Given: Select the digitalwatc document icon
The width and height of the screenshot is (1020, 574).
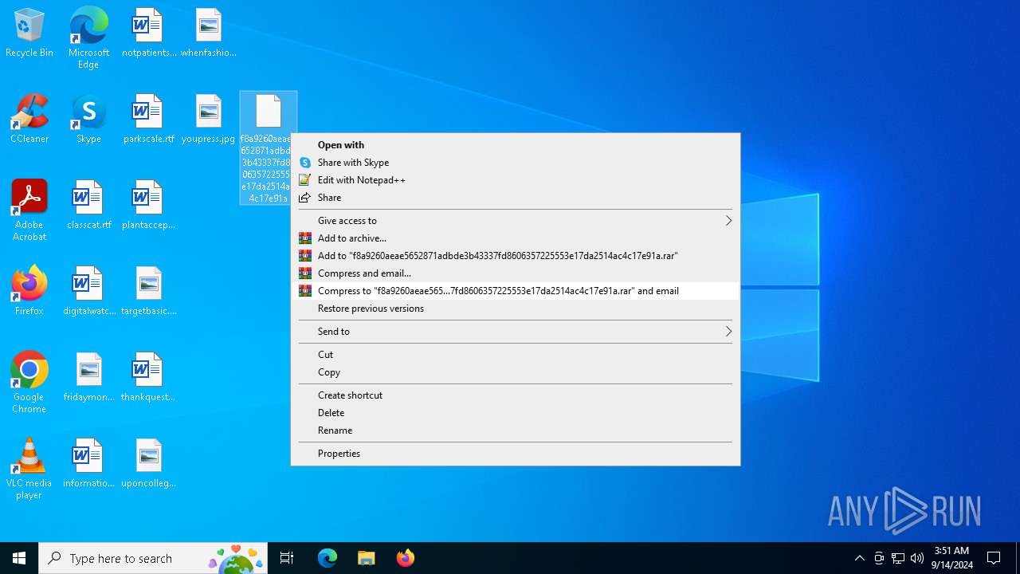Looking at the screenshot, I should [x=88, y=292].
